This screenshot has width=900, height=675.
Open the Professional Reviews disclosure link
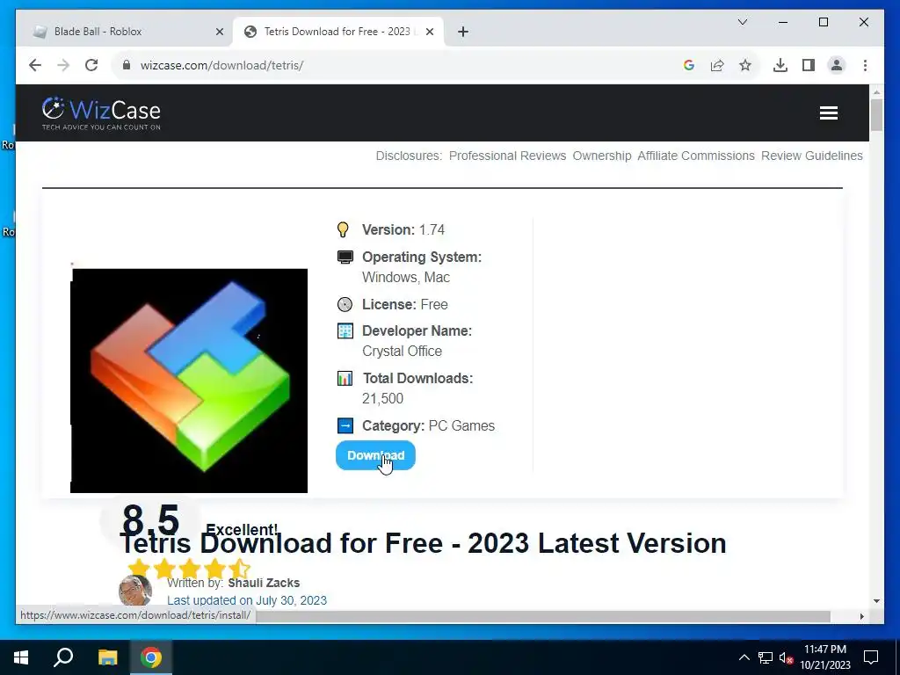tap(507, 156)
